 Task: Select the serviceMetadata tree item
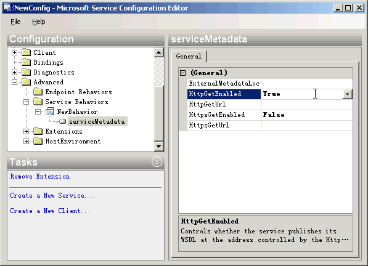click(x=97, y=121)
